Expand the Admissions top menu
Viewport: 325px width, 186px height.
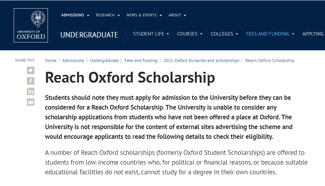point(75,15)
